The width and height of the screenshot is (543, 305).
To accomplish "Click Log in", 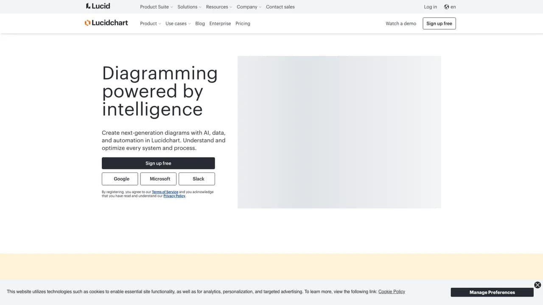I will (x=430, y=7).
